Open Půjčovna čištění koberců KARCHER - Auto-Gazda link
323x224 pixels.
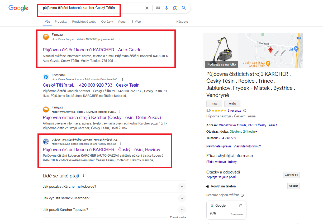pos(92,50)
